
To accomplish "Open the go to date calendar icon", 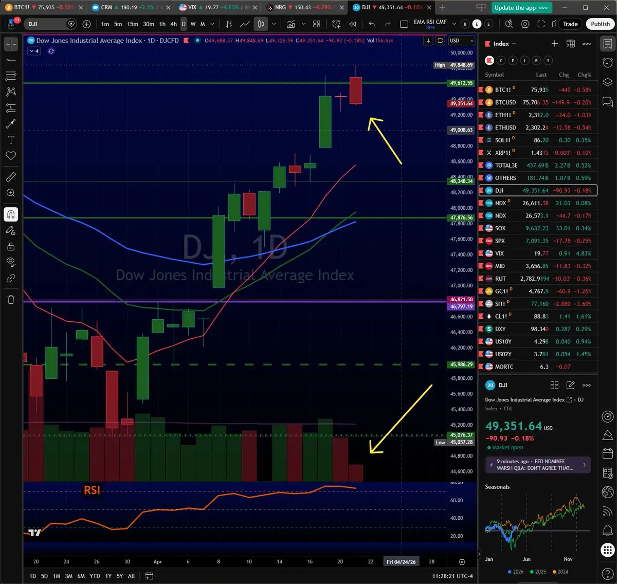I will 149,576.
